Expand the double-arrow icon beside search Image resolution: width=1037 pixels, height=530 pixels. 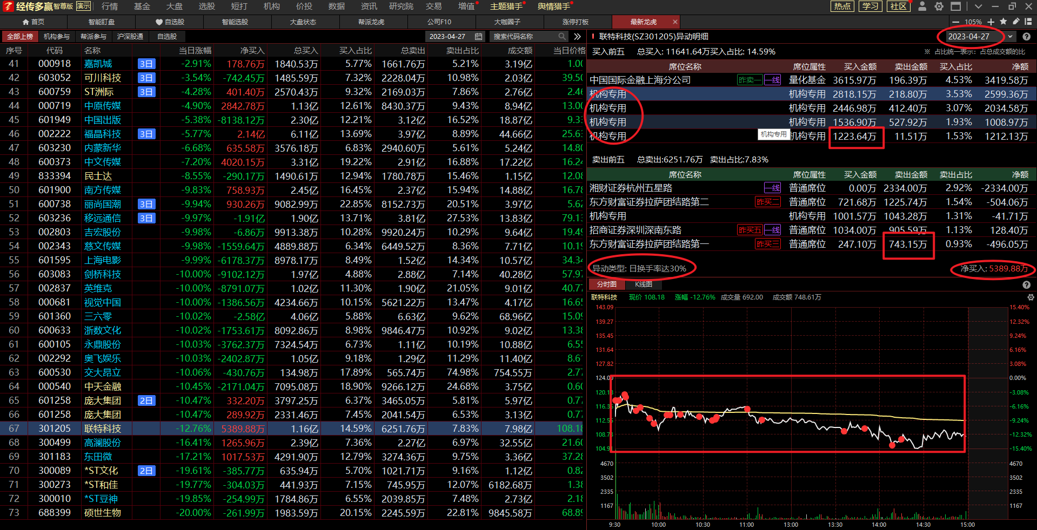(x=577, y=37)
